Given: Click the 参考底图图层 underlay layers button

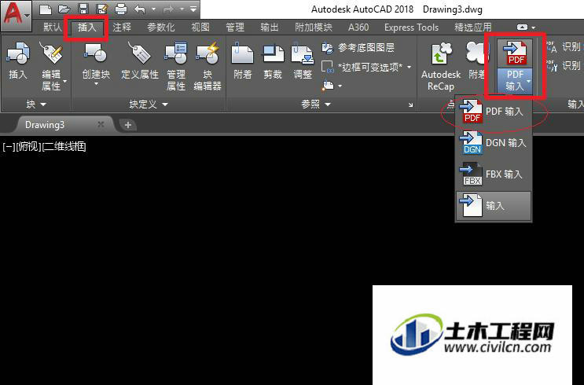Looking at the screenshot, I should point(358,48).
